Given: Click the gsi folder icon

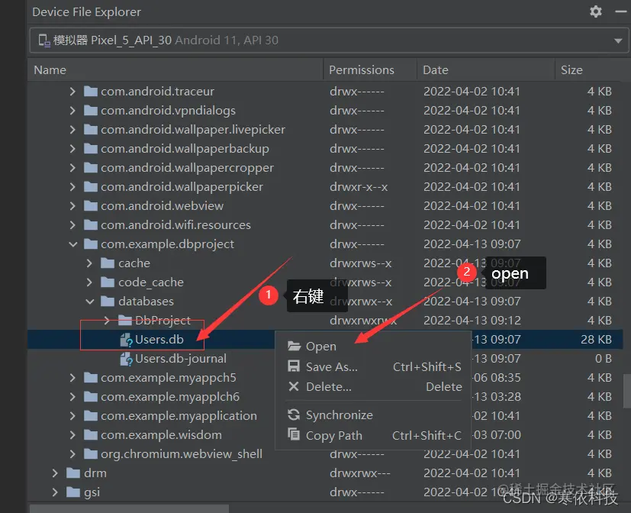Looking at the screenshot, I should 72,492.
